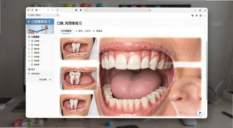Switch to the tab marked with green dot
Screen dimensions: 233x128
(83, 31)
